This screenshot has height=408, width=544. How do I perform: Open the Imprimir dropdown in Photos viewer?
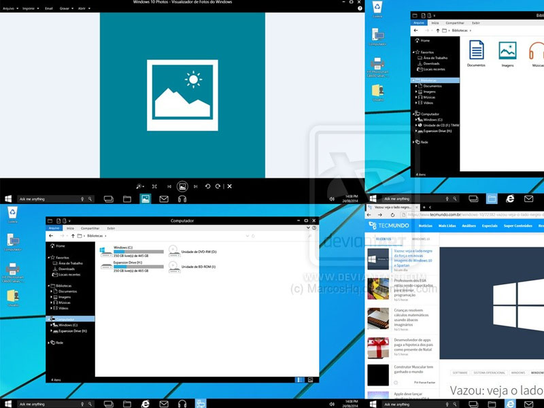pos(31,8)
